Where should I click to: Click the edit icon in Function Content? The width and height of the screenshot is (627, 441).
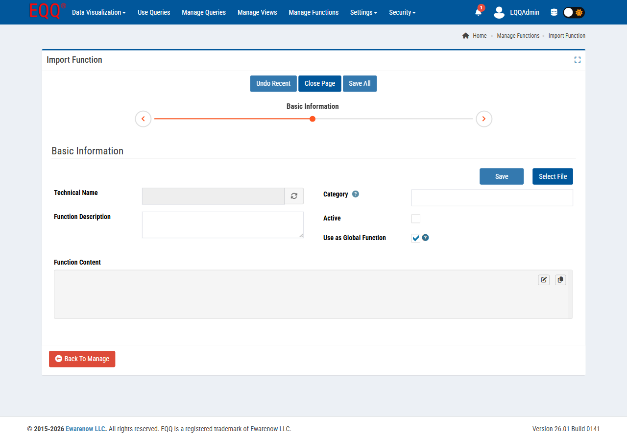544,280
